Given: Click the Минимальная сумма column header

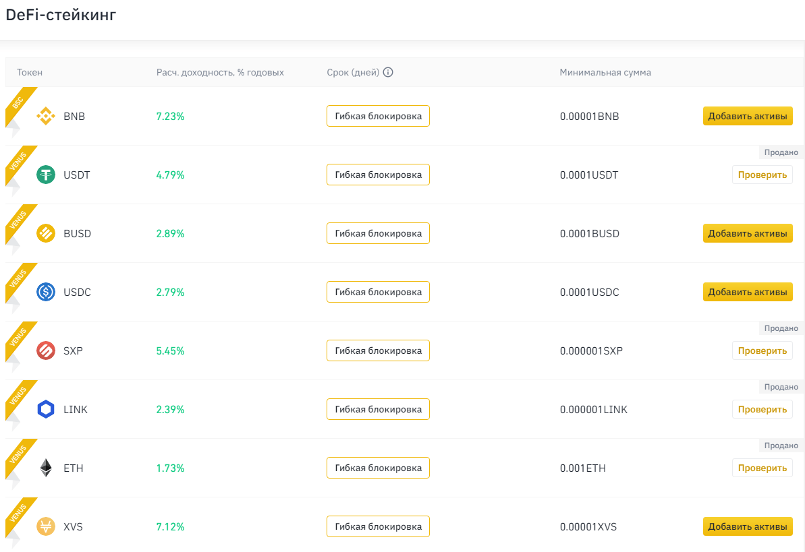Looking at the screenshot, I should tap(605, 72).
